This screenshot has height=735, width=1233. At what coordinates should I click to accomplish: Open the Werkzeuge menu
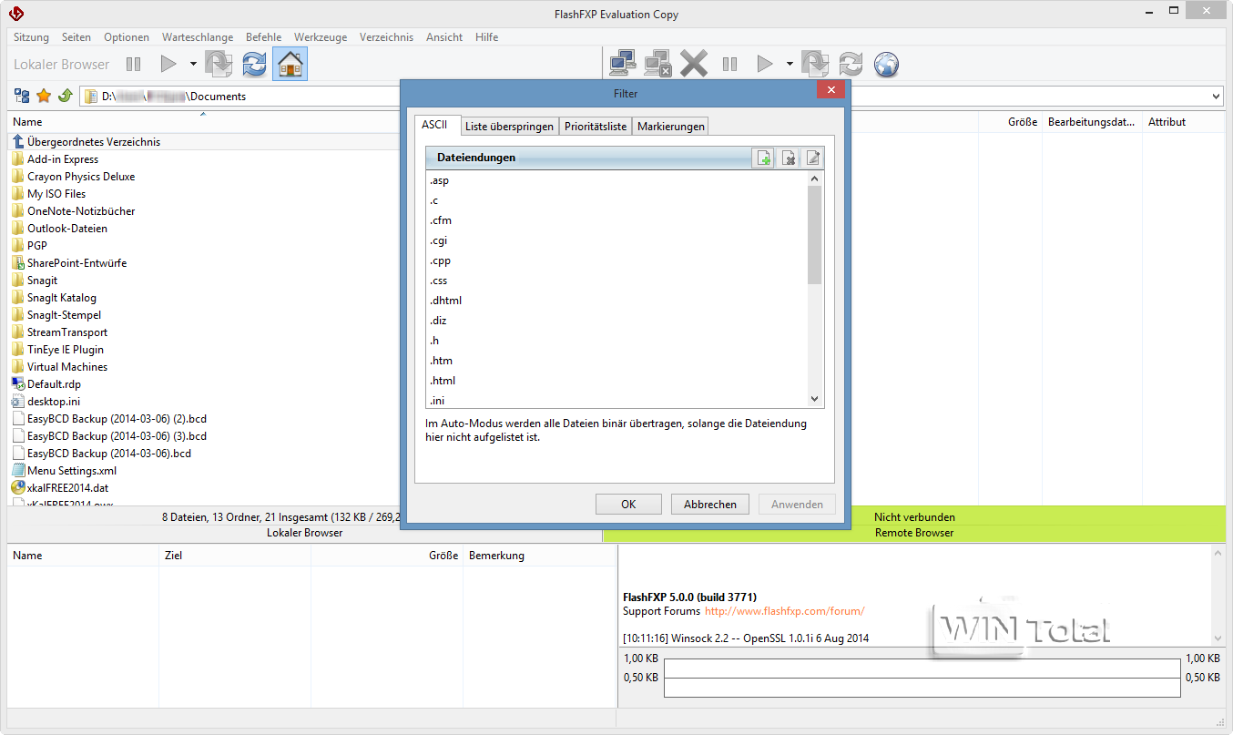pos(321,37)
